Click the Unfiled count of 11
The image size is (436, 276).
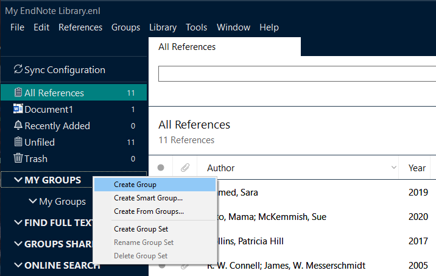click(x=131, y=142)
